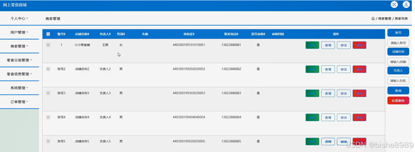Expand the 商家管理 sidebar menu
415x152 pixels.
[x=19, y=46]
